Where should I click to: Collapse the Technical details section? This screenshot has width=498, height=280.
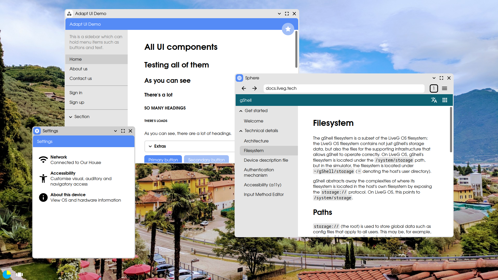tap(241, 131)
